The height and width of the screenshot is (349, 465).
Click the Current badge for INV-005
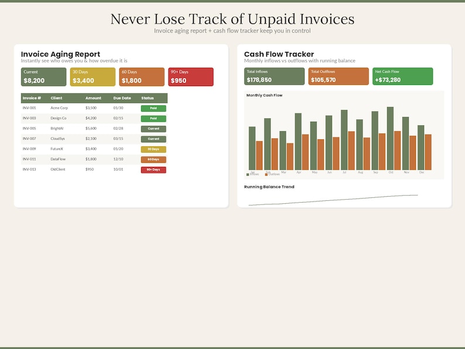pos(153,129)
